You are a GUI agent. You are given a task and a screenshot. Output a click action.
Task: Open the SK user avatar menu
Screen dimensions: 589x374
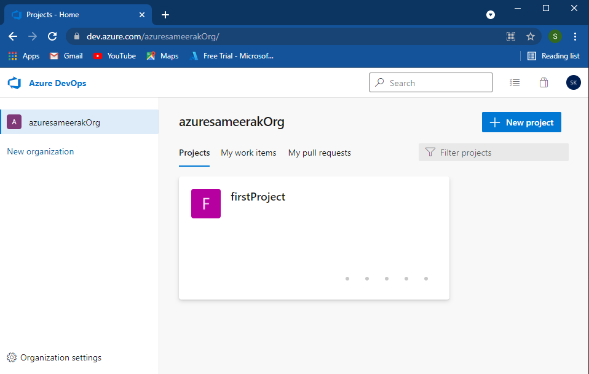(x=573, y=82)
